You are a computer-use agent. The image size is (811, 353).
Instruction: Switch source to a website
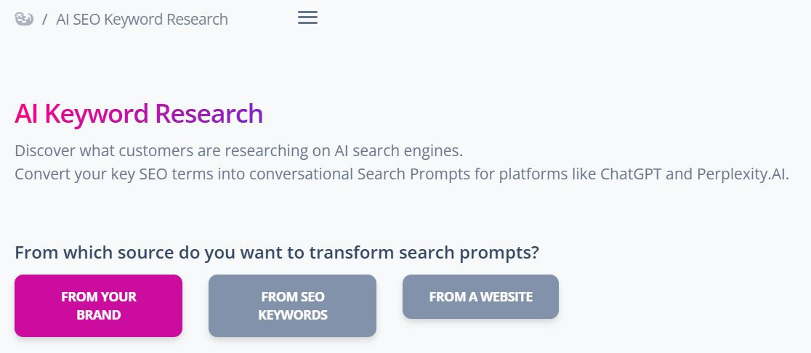coord(480,296)
